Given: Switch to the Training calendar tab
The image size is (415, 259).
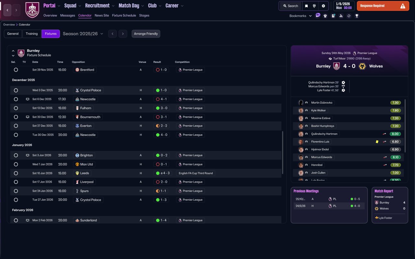Looking at the screenshot, I should pos(32,34).
